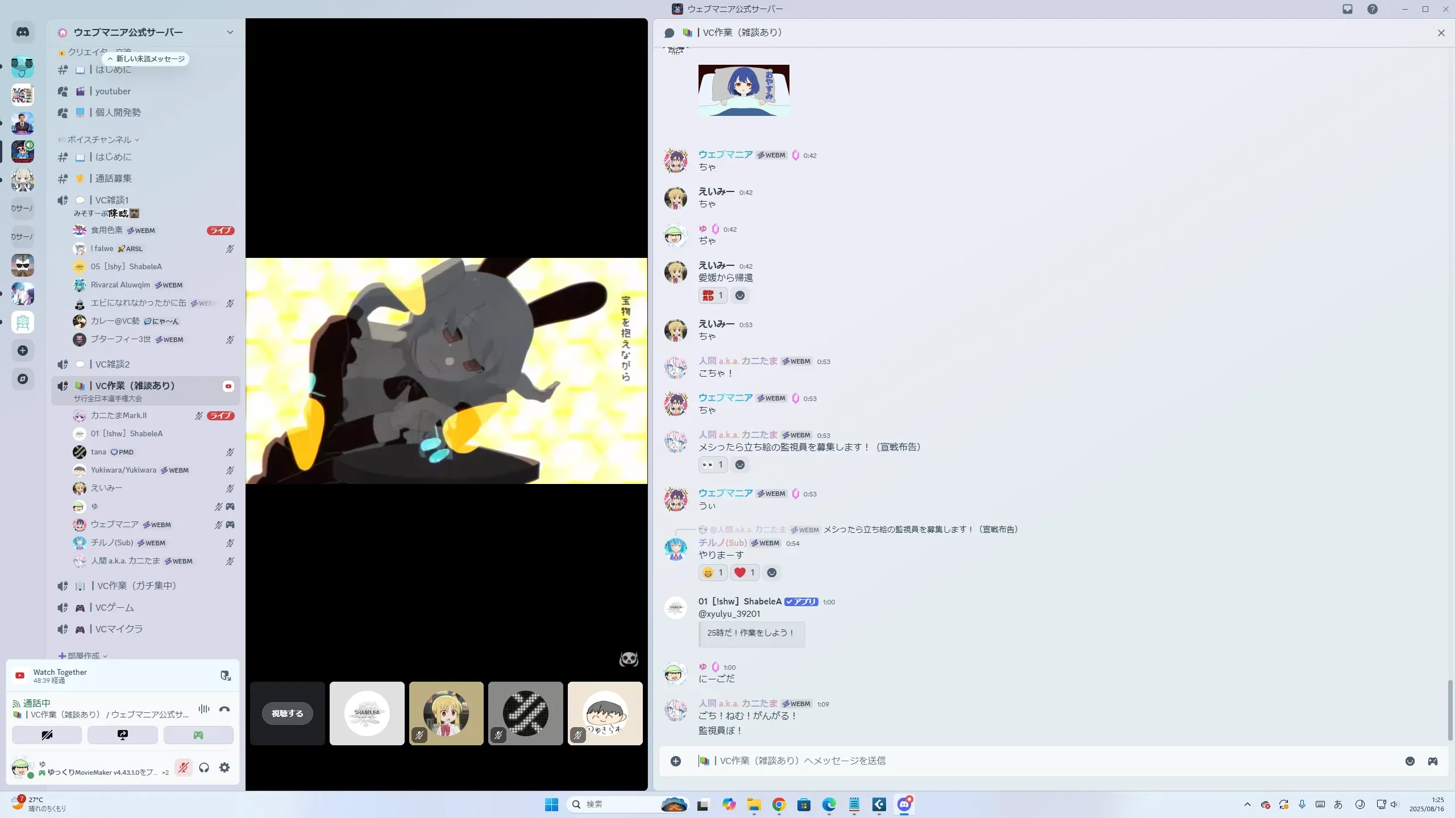This screenshot has width=1455, height=818.
Task: Open the Explore servers compass icon
Action: [x=23, y=379]
